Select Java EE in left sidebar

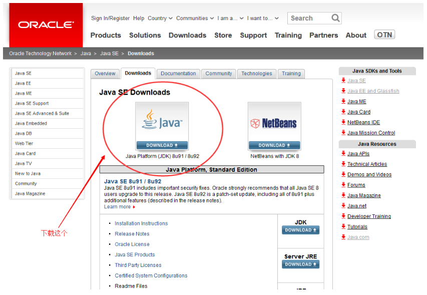48,83
